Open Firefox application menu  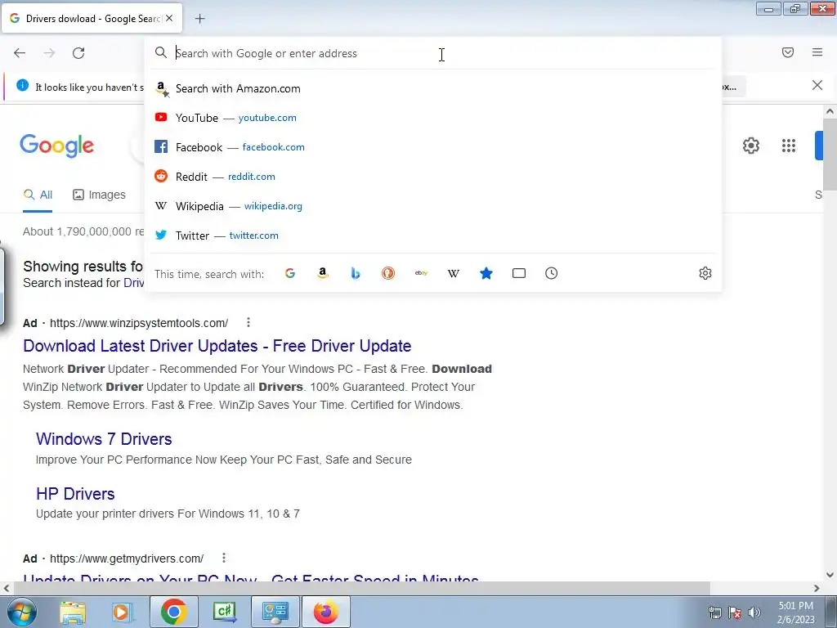coord(817,52)
